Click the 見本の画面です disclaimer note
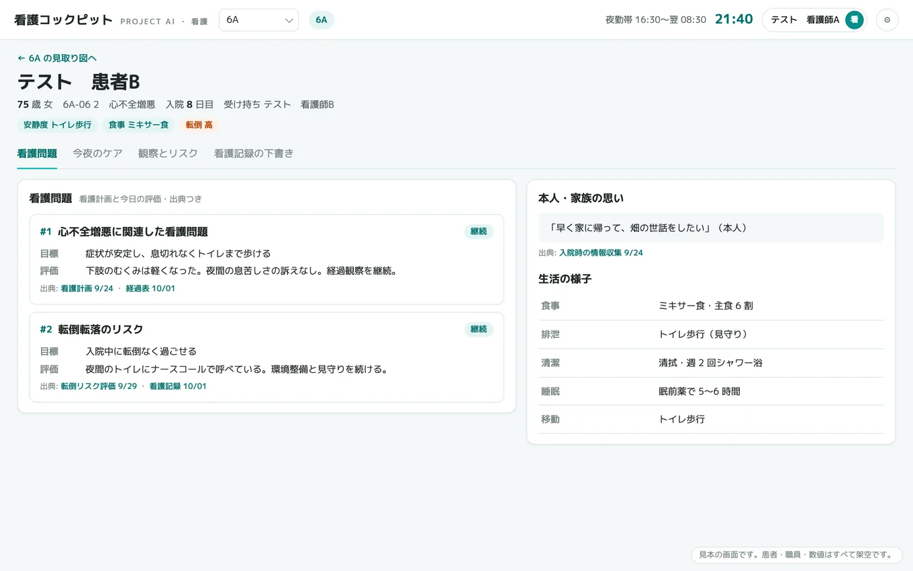The height and width of the screenshot is (571, 913). 797,555
